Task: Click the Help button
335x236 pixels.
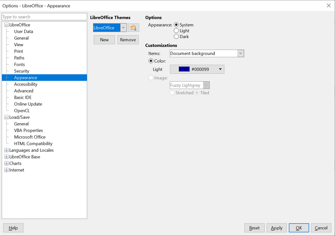Action: [13, 228]
